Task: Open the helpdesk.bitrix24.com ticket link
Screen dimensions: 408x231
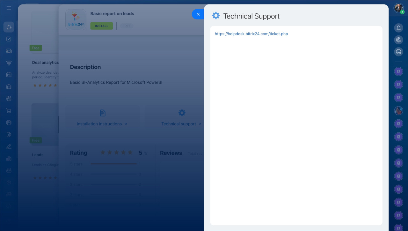Action: (x=251, y=34)
